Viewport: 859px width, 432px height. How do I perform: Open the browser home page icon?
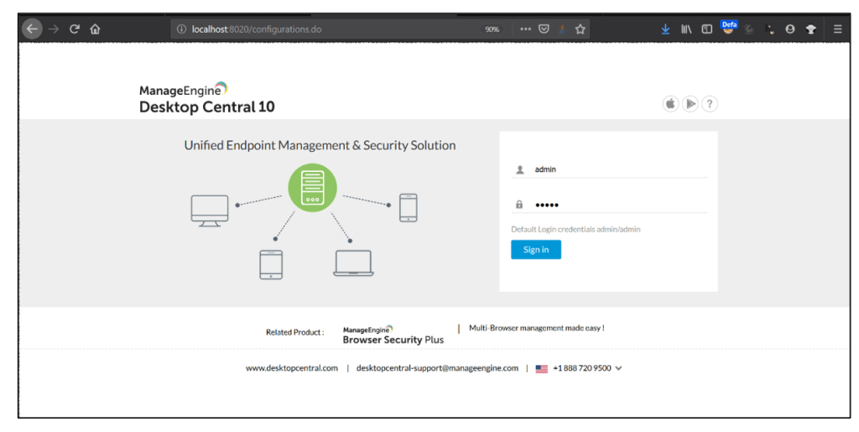point(96,29)
